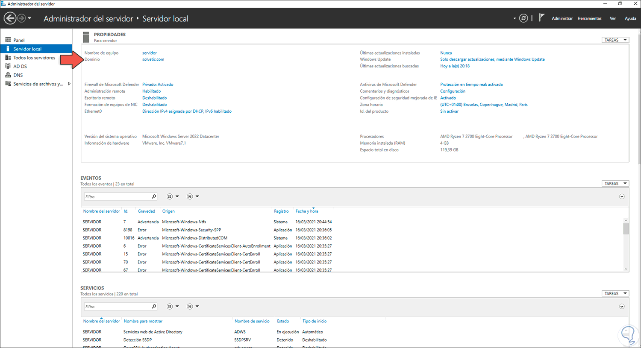The height and width of the screenshot is (348, 641).
Task: Click the Escritorio remoto Deshabilitado link
Action: (x=154, y=98)
